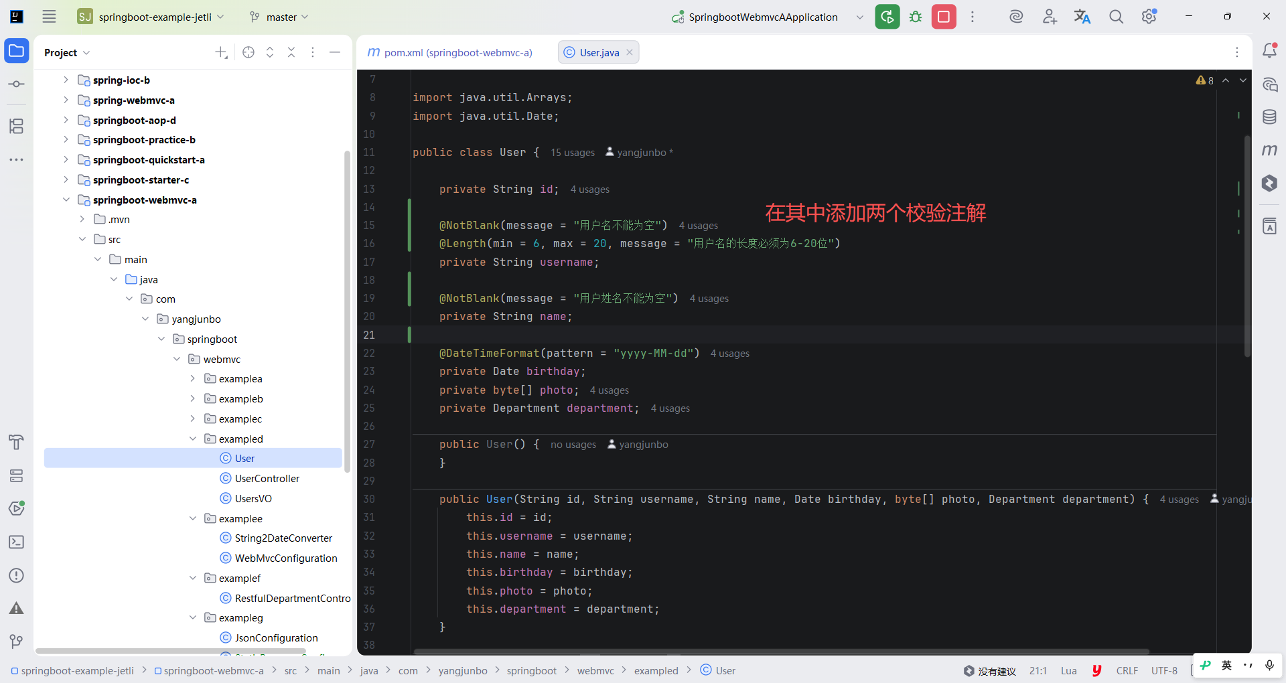Expand the examplea package
1286x683 pixels.
(x=193, y=378)
